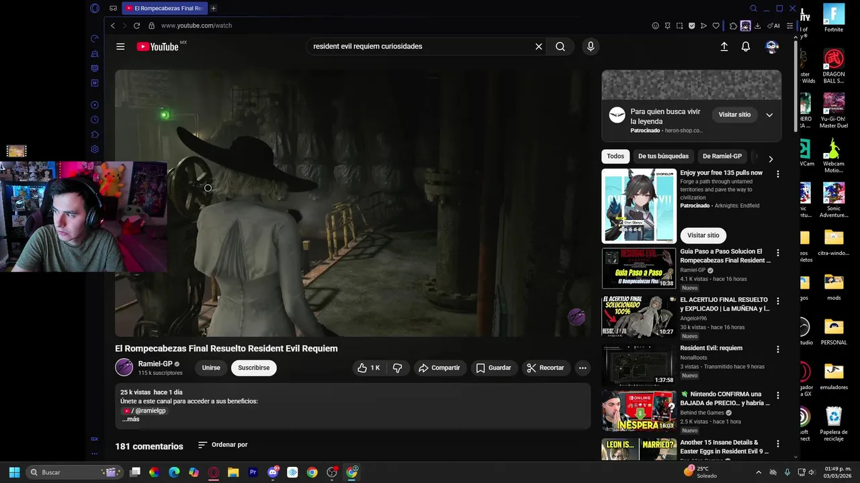
Task: Join the channel with Unirse button
Action: click(211, 368)
